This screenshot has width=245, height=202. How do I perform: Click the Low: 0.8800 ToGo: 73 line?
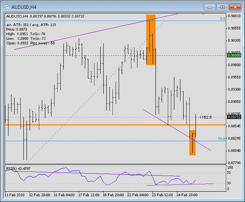(x=26, y=38)
